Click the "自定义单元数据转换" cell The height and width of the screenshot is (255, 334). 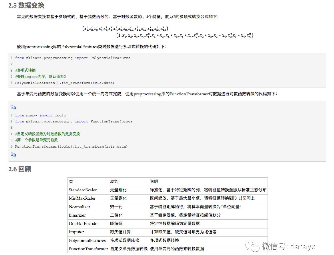click(x=129, y=249)
